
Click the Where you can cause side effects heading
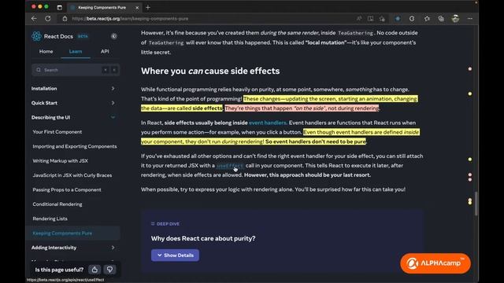[x=210, y=71]
